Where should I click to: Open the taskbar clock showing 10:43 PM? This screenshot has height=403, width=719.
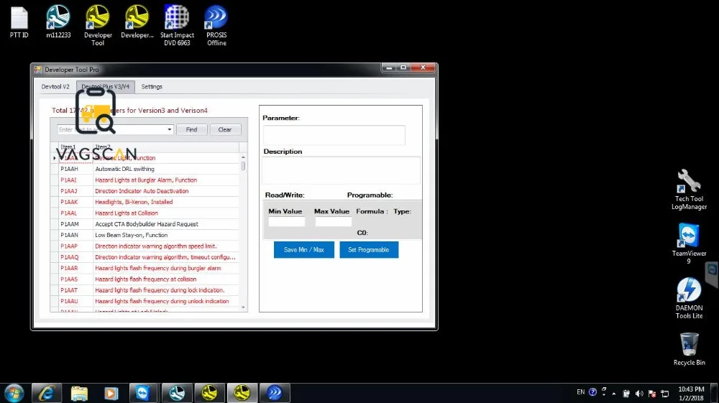point(691,394)
